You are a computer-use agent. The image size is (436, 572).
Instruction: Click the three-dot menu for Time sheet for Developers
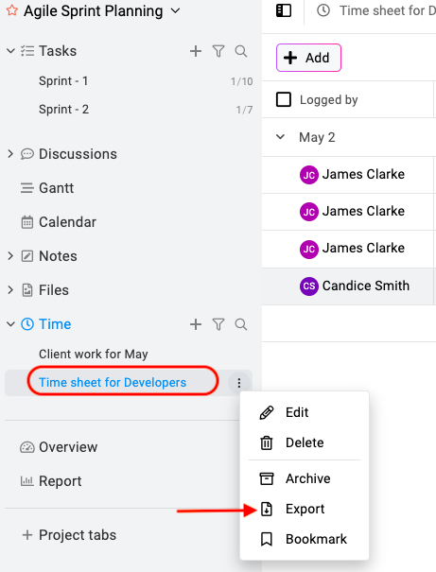(x=239, y=383)
